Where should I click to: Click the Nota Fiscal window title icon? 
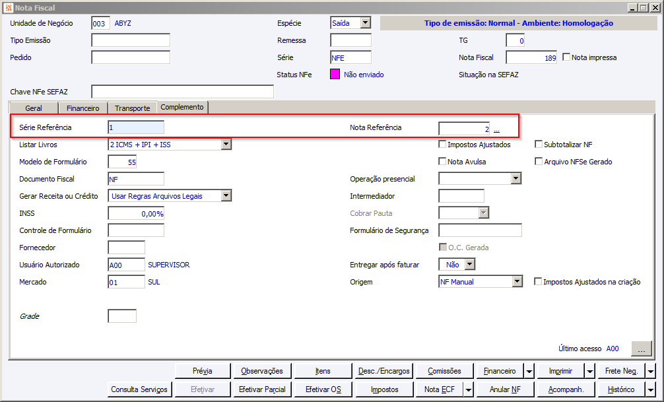(8, 8)
